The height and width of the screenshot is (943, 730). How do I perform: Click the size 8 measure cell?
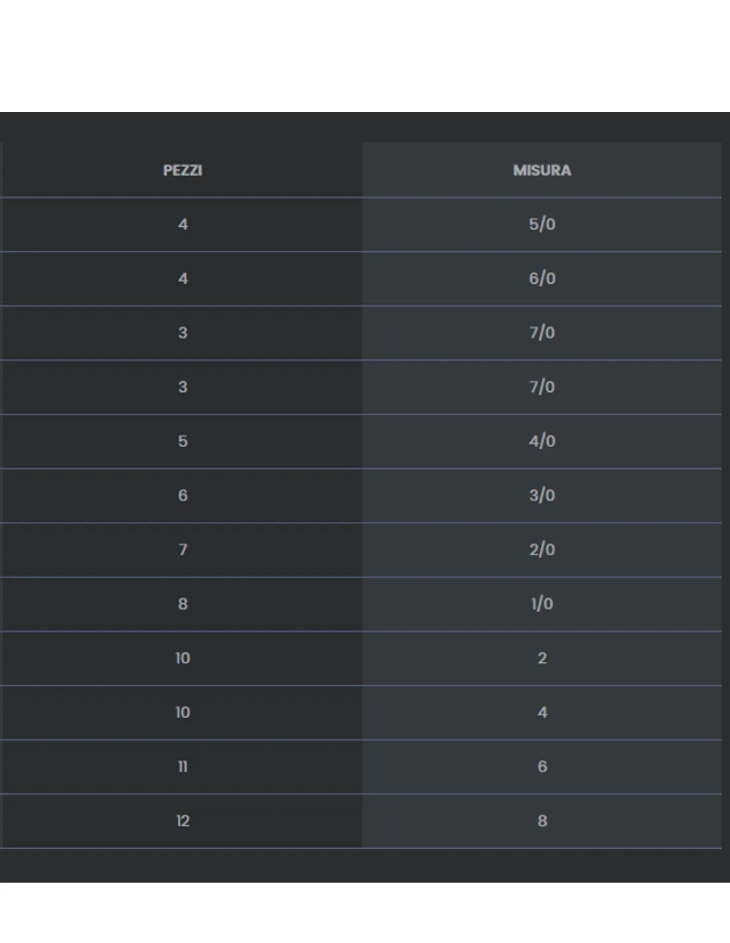coord(542,822)
